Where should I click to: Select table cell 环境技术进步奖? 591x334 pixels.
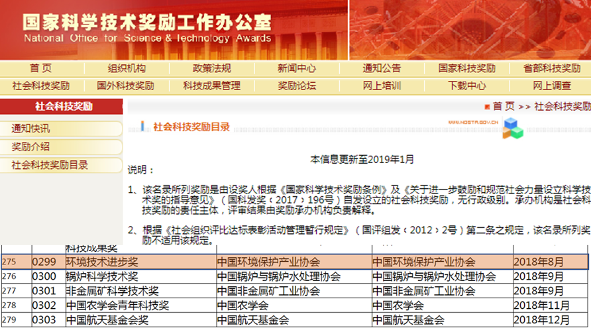point(141,262)
